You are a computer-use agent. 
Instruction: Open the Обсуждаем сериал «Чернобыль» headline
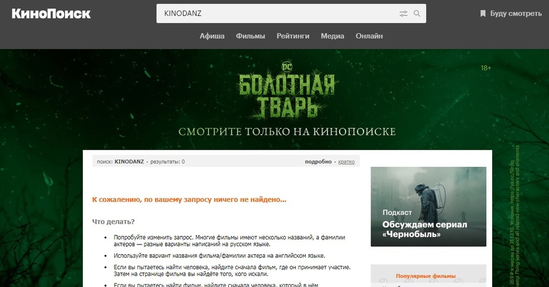click(425, 229)
